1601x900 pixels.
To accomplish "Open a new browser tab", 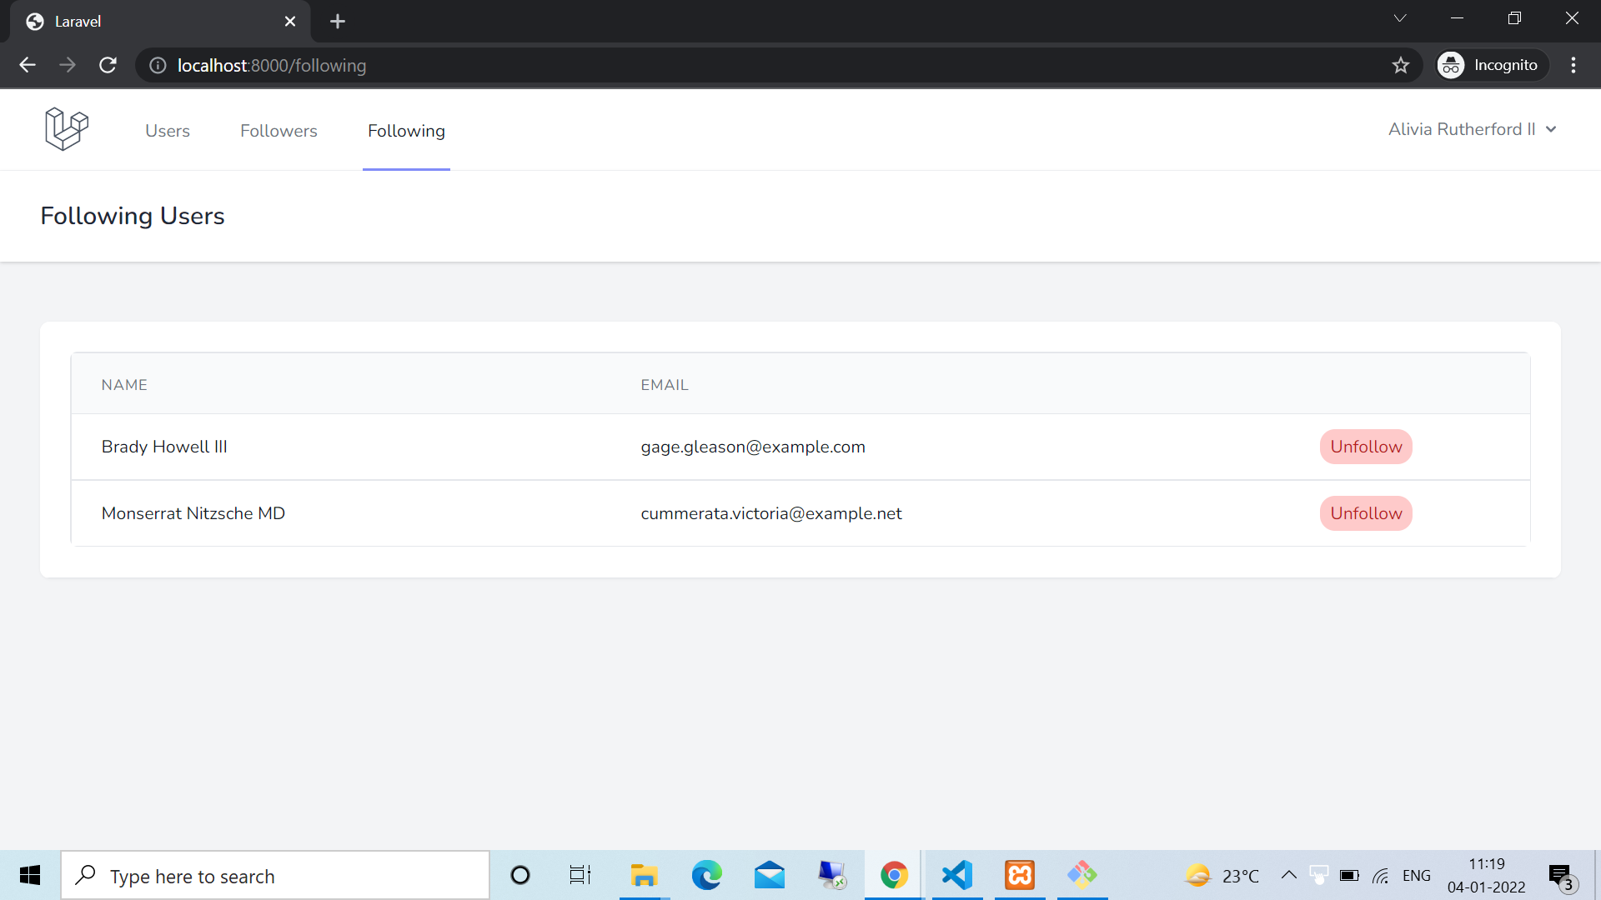I will 337,22.
